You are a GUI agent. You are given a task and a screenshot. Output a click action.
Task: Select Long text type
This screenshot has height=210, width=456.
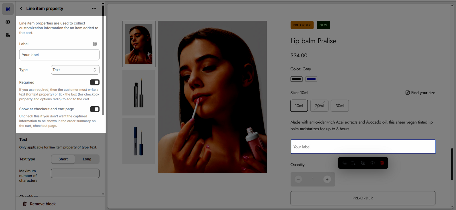click(87, 159)
